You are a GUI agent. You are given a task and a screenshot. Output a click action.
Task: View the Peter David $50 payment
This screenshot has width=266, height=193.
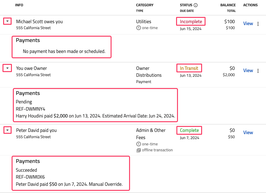(x=248, y=133)
